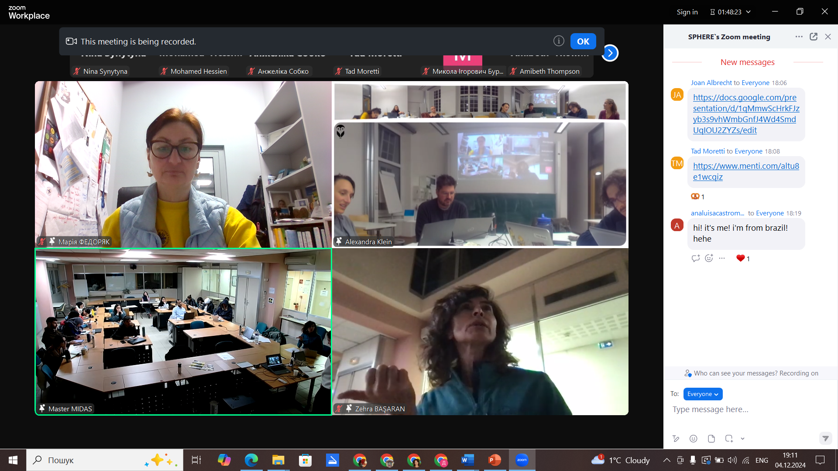Select Master MIDAS video tile
The height and width of the screenshot is (471, 838).
pyautogui.click(x=183, y=331)
